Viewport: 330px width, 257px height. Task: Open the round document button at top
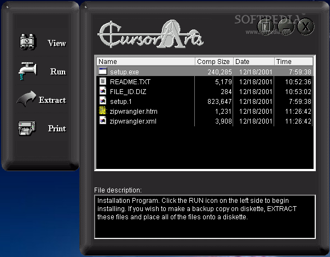click(265, 26)
